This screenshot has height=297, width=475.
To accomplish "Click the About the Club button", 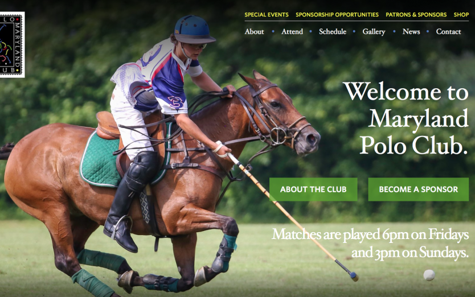I will click(313, 189).
